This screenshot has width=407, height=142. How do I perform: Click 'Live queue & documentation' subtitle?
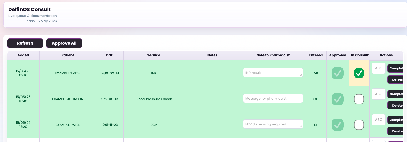coord(32,16)
